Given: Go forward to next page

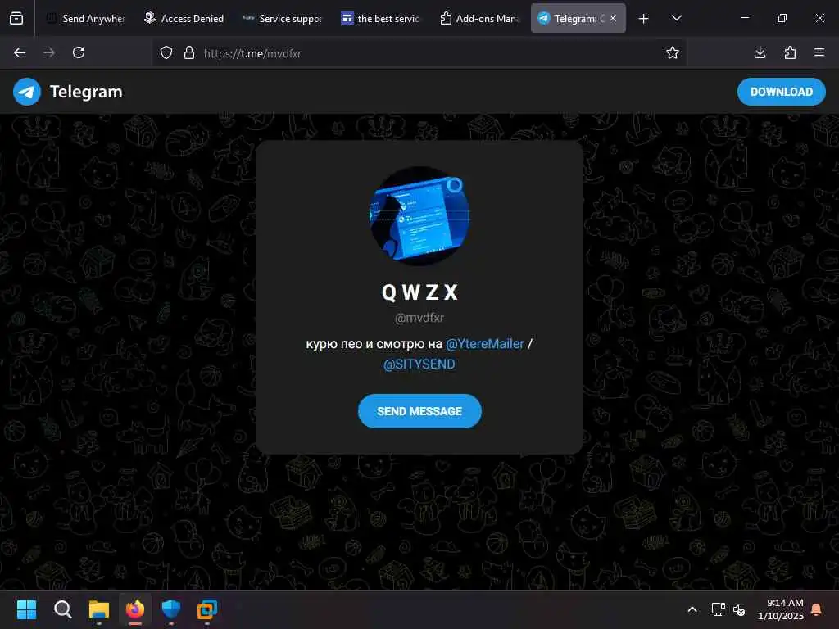Looking at the screenshot, I should click(48, 52).
